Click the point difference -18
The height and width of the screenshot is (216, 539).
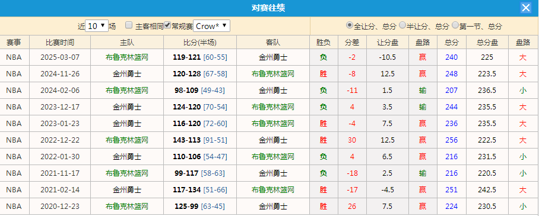tap(352, 173)
